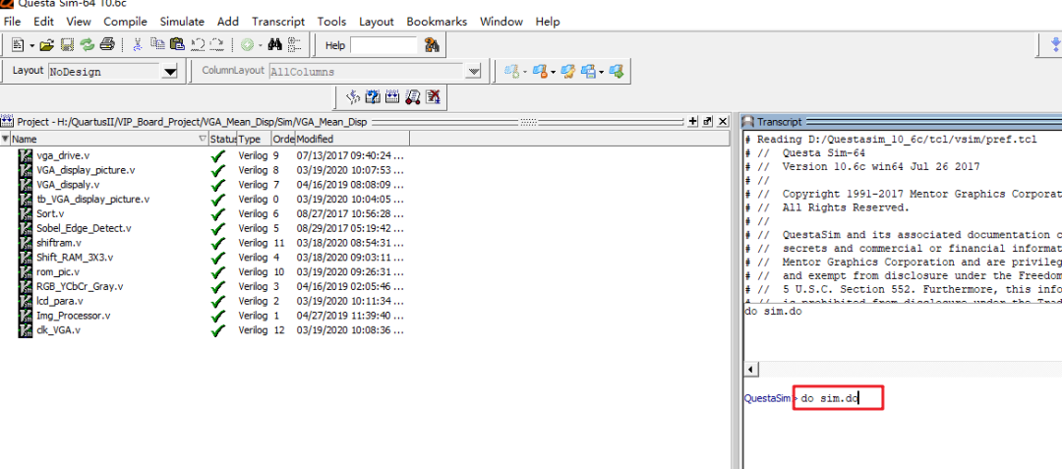This screenshot has width=1062, height=469.
Task: Click the Project panel undock button
Action: [x=708, y=121]
